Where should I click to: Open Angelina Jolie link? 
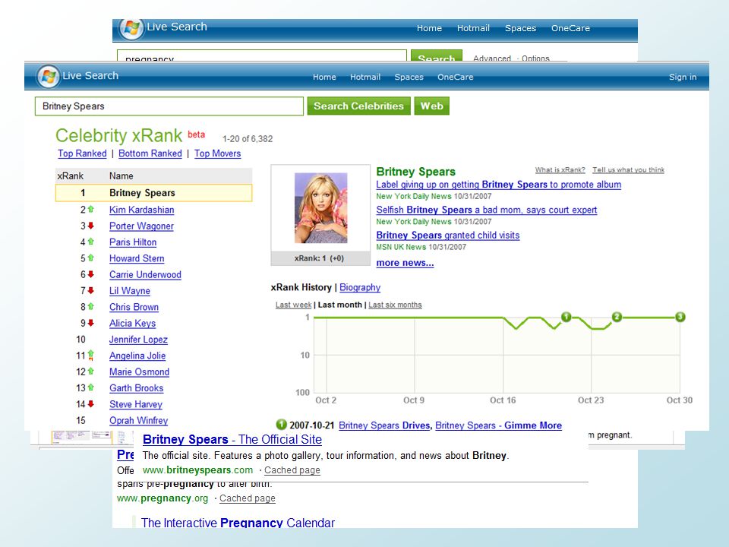tap(137, 356)
